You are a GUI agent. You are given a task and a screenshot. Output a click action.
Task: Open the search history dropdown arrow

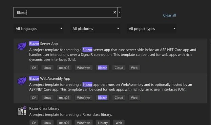[x=119, y=12]
